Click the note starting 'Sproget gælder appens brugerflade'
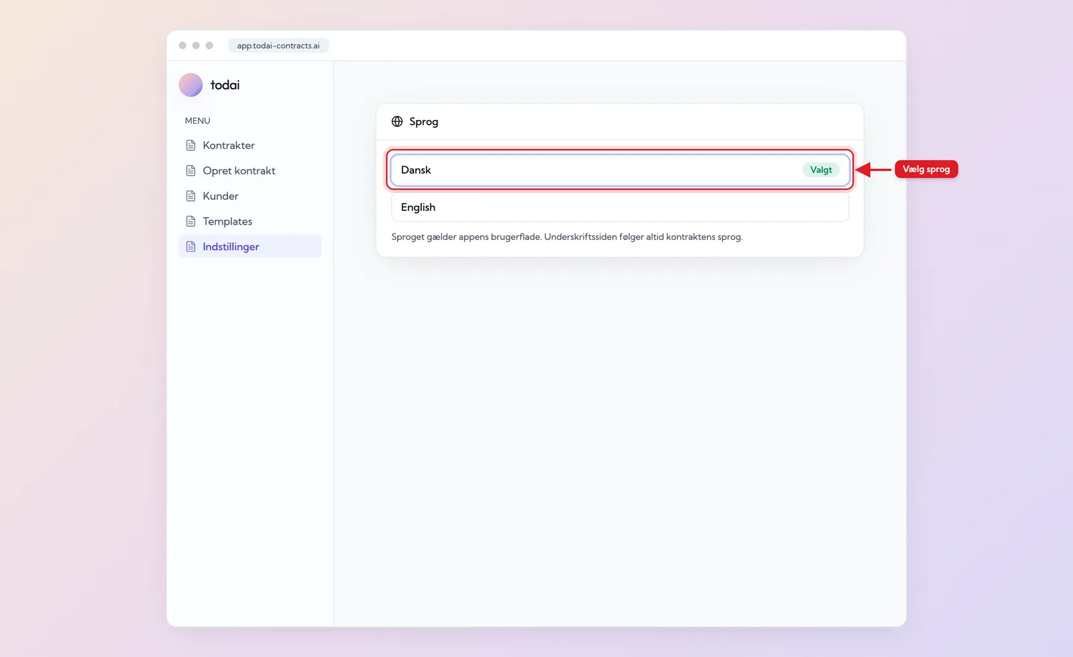1073x657 pixels. tap(567, 237)
